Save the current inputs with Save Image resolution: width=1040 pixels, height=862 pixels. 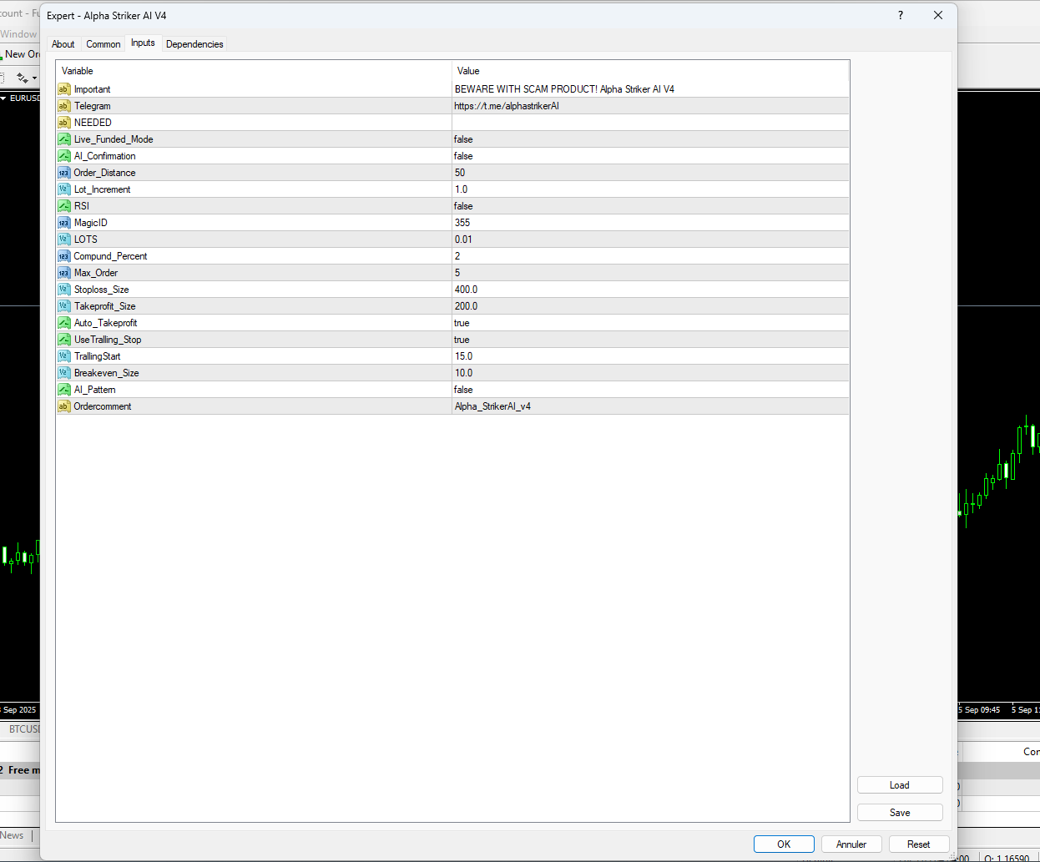pos(900,813)
